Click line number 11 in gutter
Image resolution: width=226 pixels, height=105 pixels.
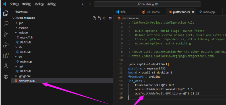[x=121, y=64]
